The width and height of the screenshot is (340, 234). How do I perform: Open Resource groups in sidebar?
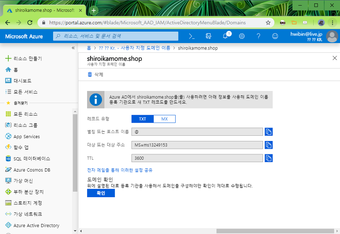(x=21, y=125)
